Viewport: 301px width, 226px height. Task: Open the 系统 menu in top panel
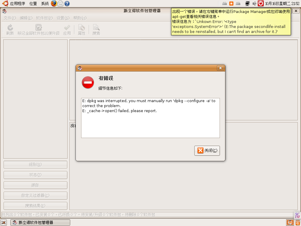click(x=45, y=4)
